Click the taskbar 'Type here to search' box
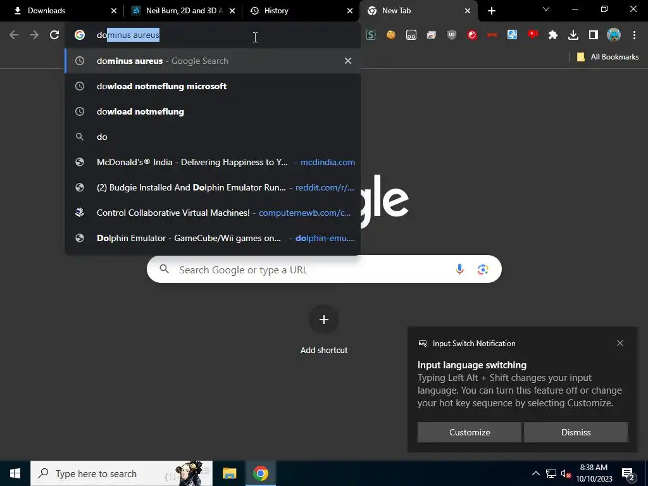Screen dimensions: 648x486 coord(121,473)
